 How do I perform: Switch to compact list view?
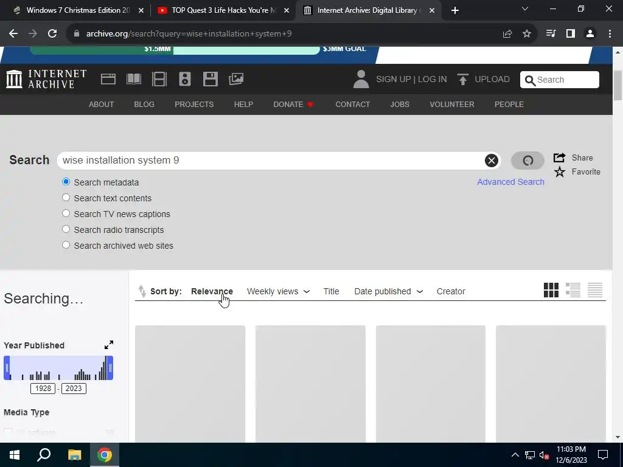[x=595, y=290]
